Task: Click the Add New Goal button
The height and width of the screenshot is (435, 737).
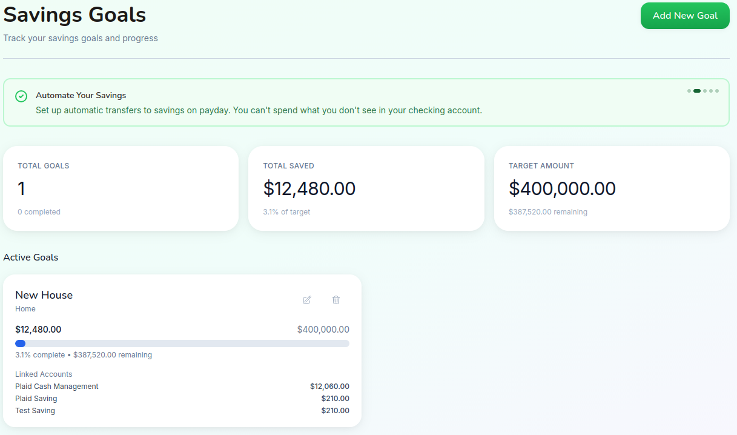Action: pyautogui.click(x=684, y=16)
